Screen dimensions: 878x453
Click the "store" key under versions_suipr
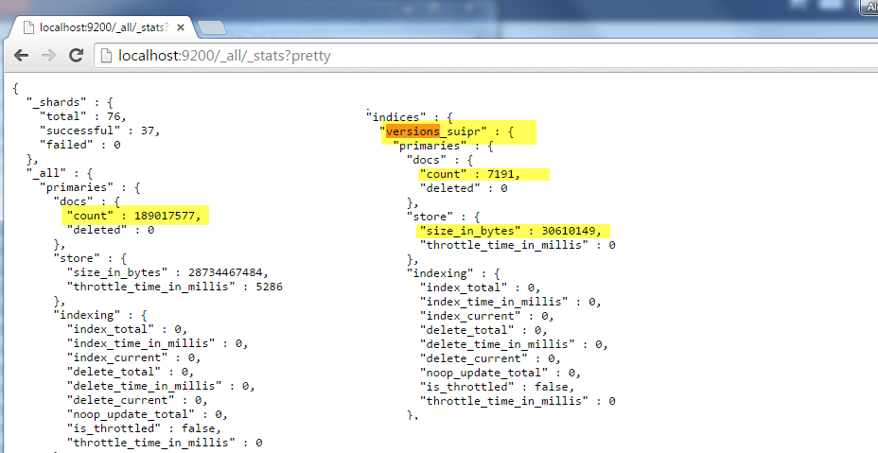430,217
